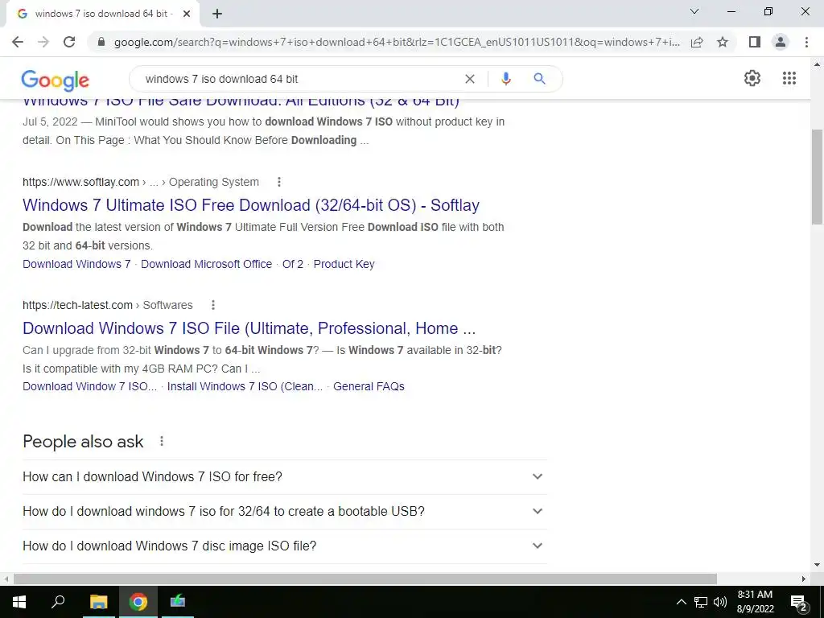Click the horizontal scrollbar thumb
This screenshot has width=824, height=618.
click(365, 579)
